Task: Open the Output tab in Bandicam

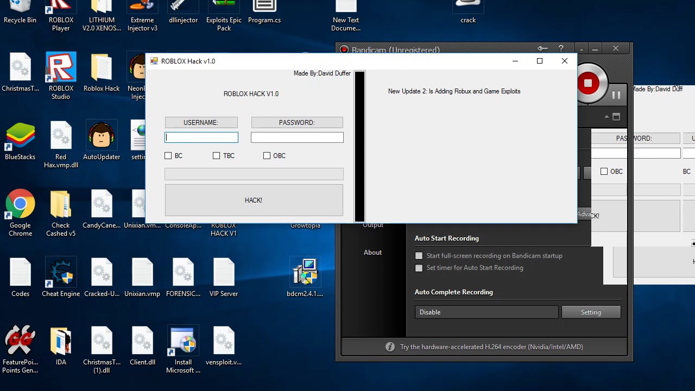Action: [x=373, y=225]
